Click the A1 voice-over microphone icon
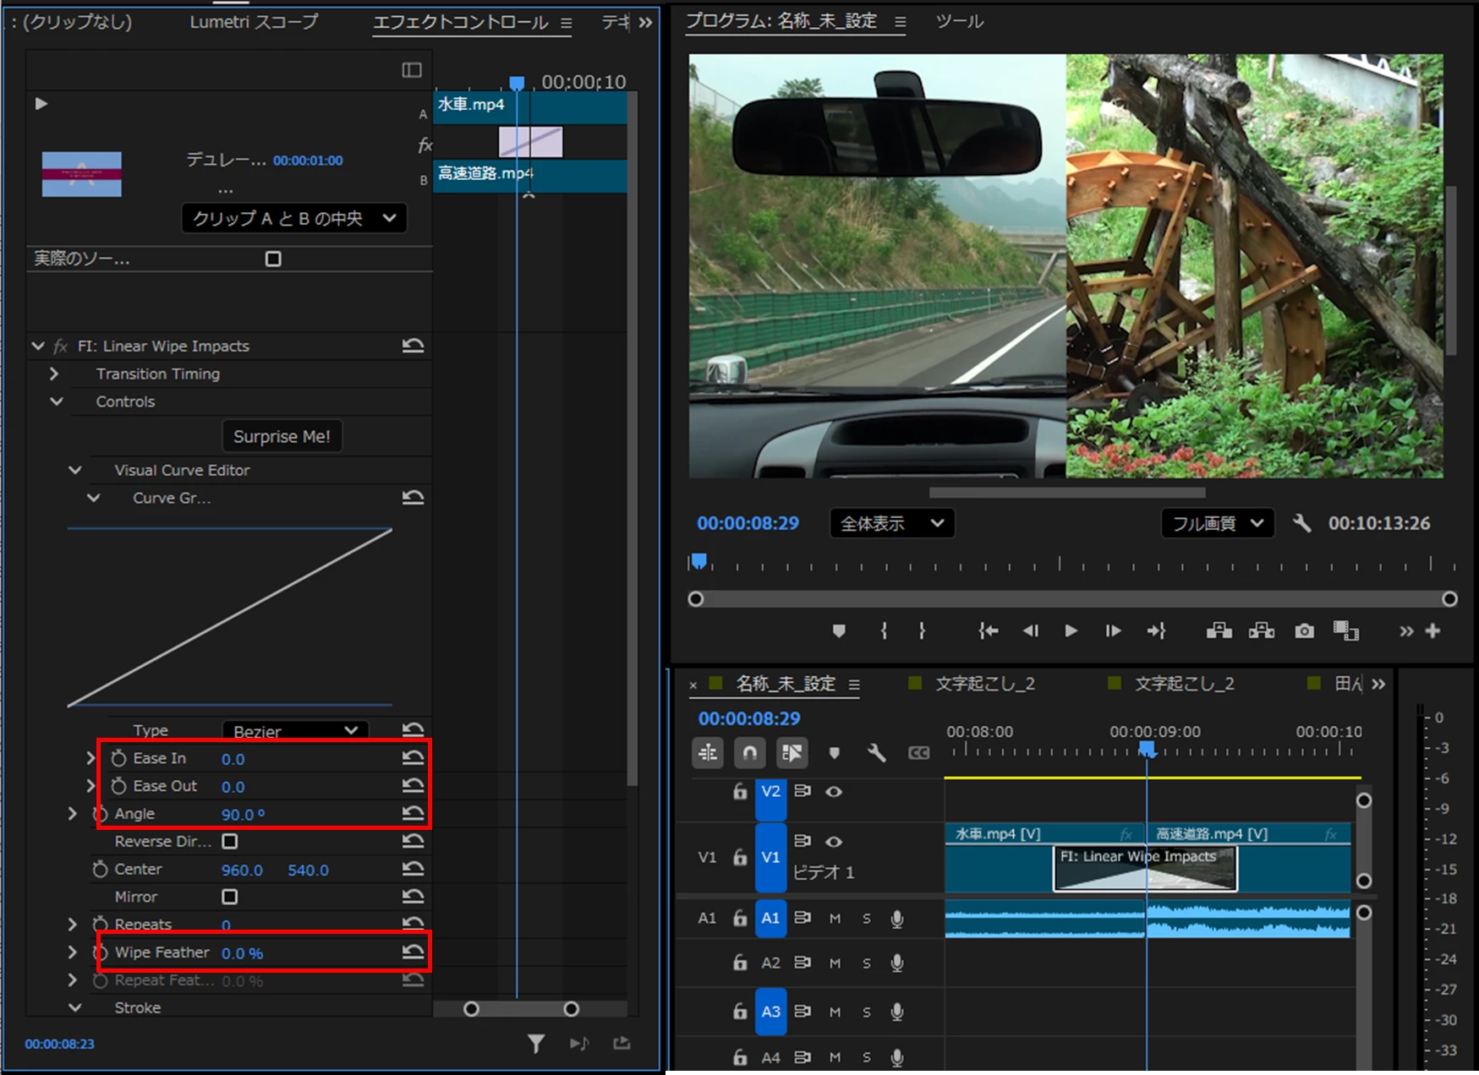This screenshot has height=1075, width=1479. click(x=897, y=919)
